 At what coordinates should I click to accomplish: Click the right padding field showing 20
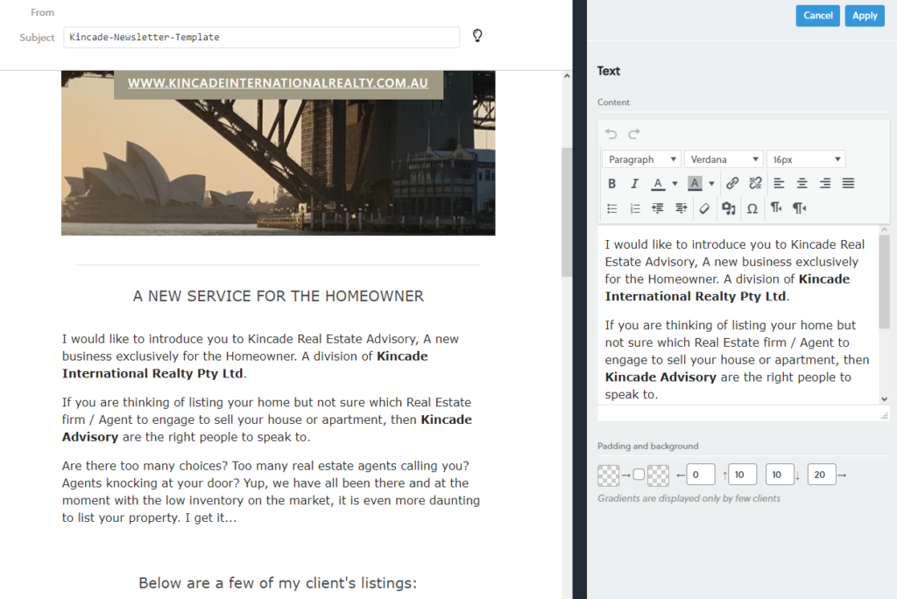pos(822,475)
